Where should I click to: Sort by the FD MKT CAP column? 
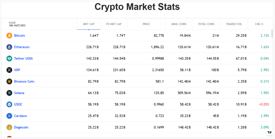point(114,24)
